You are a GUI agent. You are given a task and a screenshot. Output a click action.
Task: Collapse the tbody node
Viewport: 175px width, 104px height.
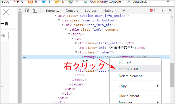pyautogui.click(x=69, y=34)
